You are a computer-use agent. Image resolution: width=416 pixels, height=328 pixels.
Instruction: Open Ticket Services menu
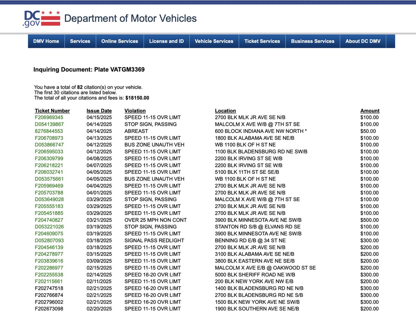click(x=262, y=41)
